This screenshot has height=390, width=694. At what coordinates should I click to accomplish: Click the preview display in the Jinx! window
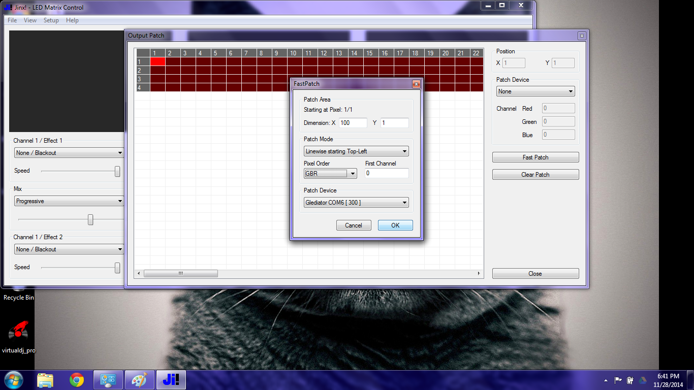click(67, 81)
